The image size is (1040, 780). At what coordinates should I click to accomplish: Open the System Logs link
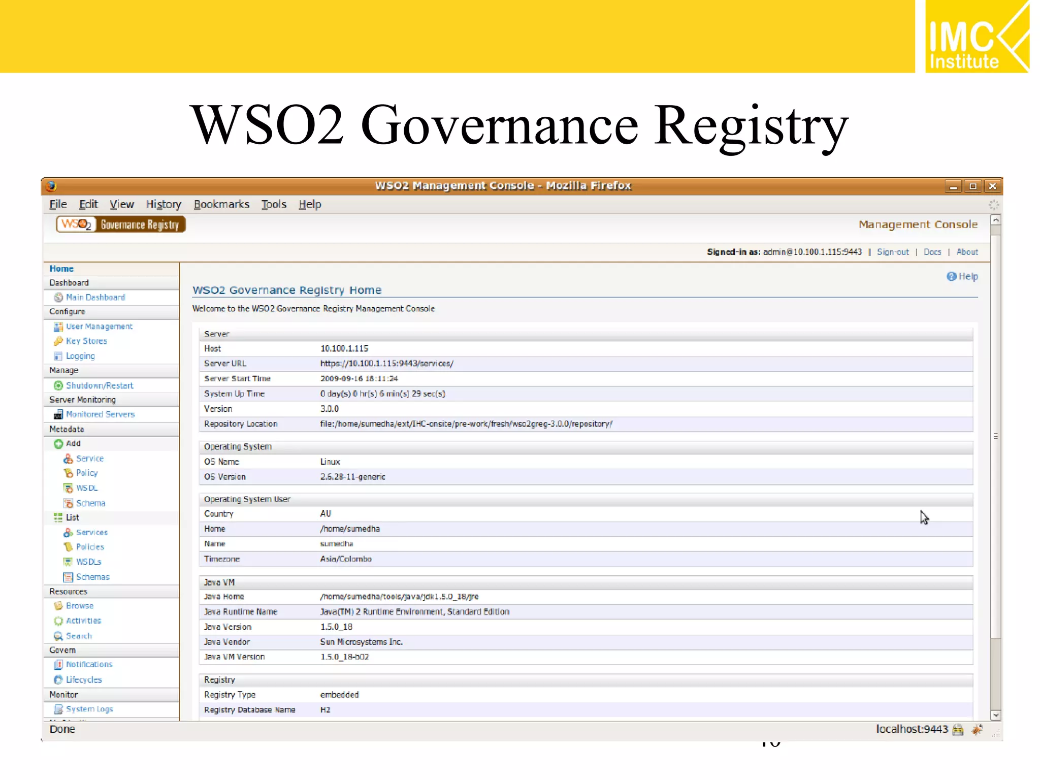(89, 709)
